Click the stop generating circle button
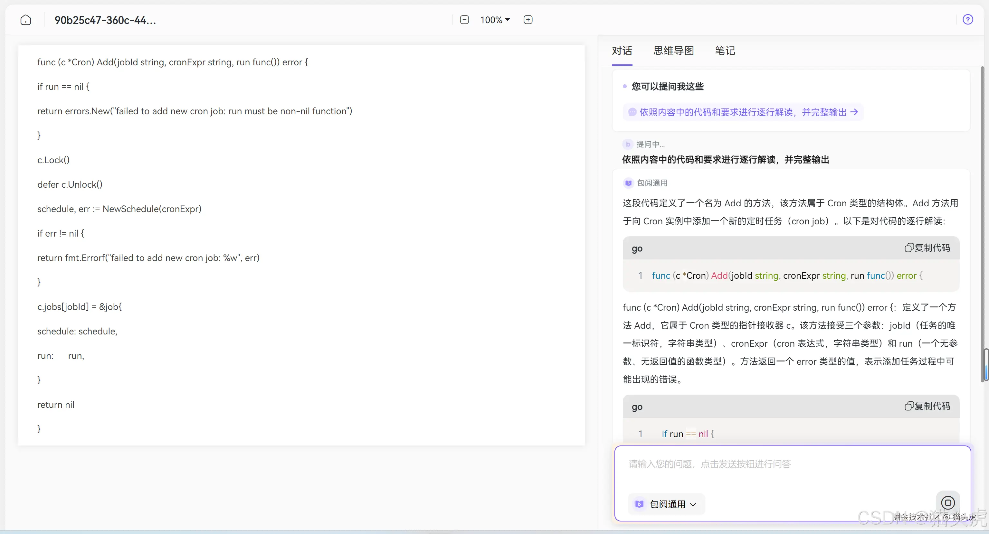 tap(947, 502)
